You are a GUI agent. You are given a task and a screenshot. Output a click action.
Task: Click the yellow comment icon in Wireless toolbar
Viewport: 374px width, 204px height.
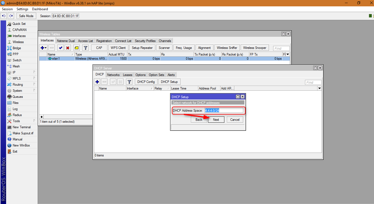click(76, 48)
